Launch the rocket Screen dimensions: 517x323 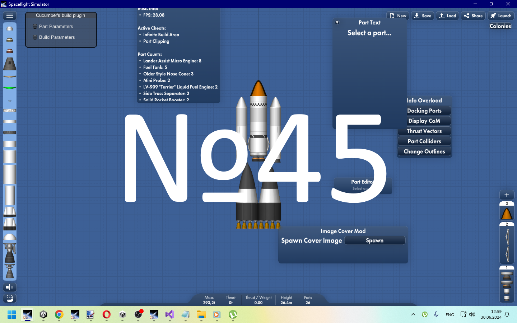pyautogui.click(x=501, y=16)
